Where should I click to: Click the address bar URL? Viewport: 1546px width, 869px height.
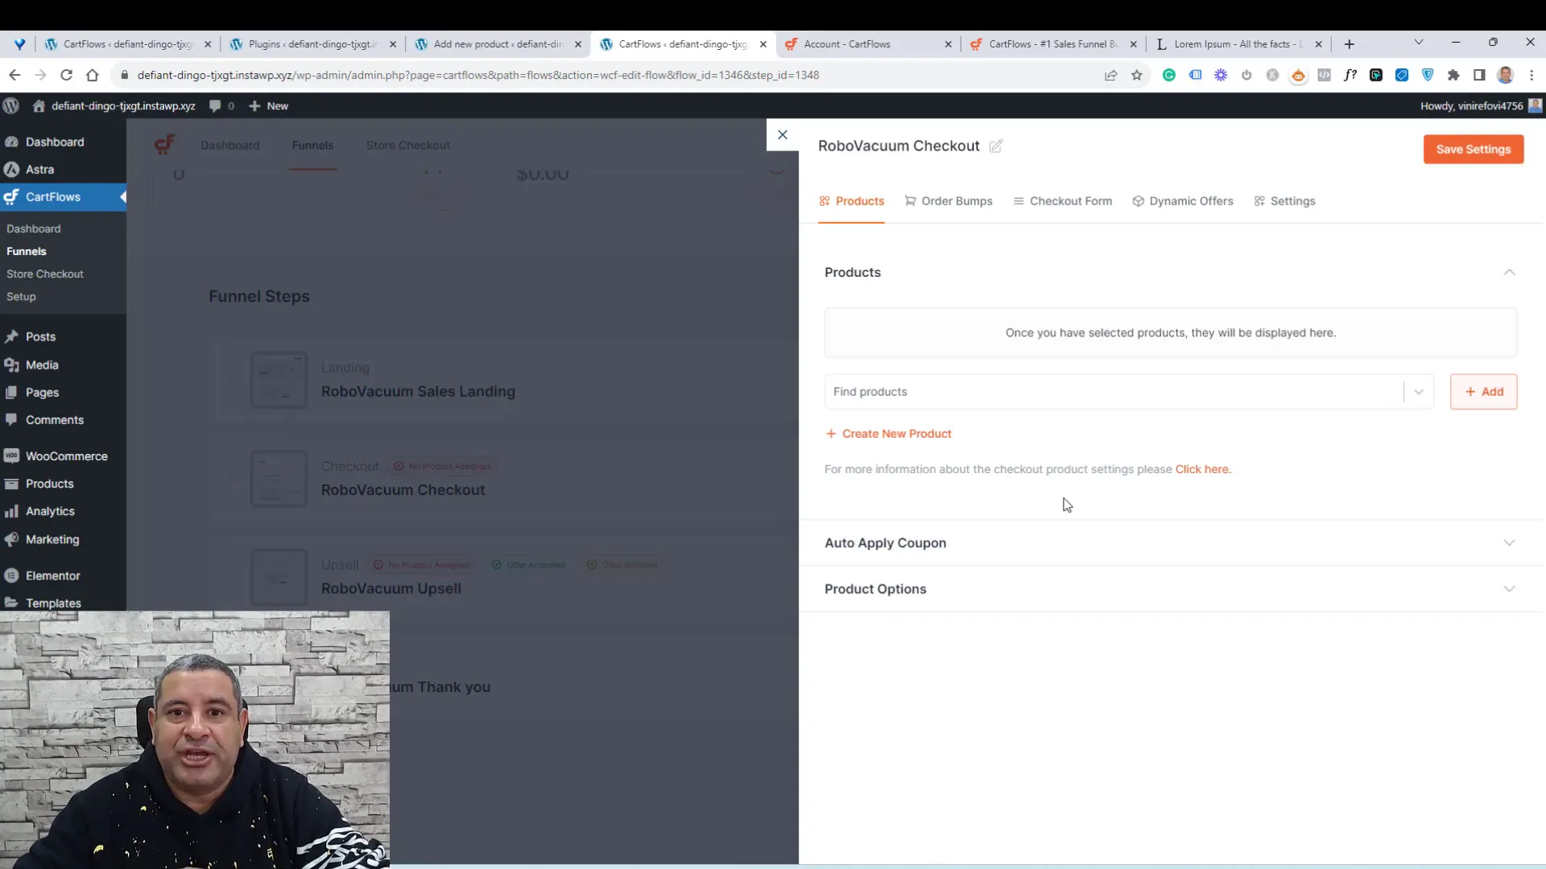478,75
